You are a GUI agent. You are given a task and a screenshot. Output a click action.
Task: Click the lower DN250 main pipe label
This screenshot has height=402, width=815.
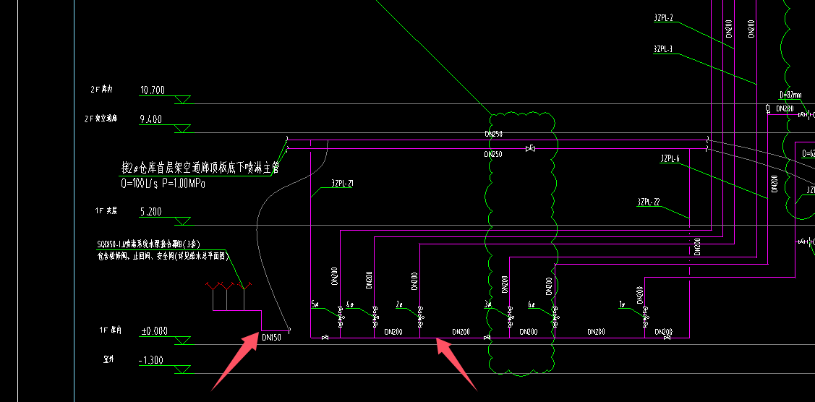[x=493, y=154]
